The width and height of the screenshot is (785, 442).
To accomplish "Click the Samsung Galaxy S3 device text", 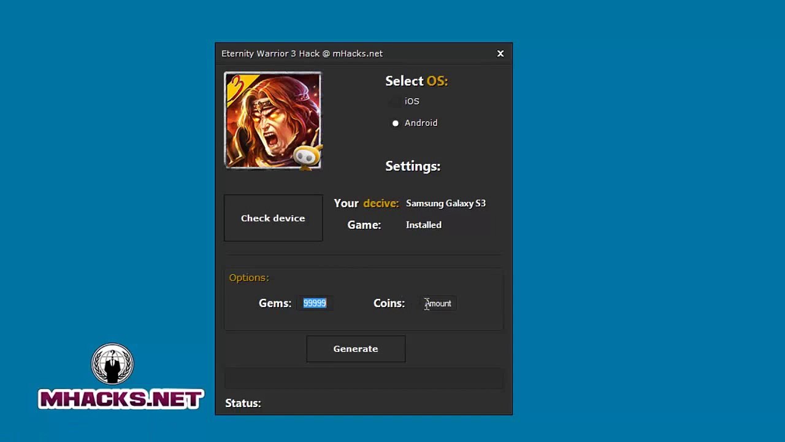I will point(446,203).
